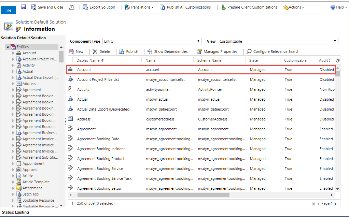
Task: Go to next page of results
Action: click(335, 204)
